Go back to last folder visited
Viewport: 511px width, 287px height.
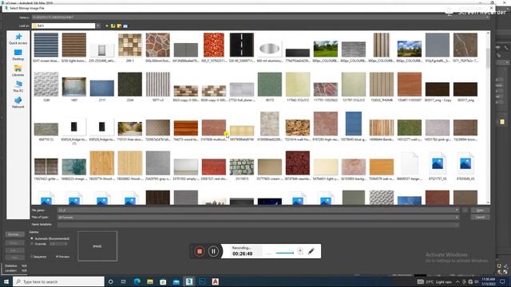tap(106, 26)
